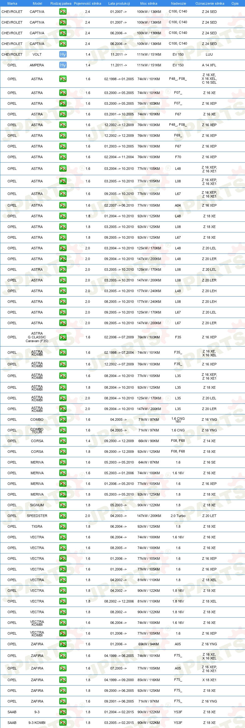Select the '02.2007 -> 06.2010' production years cell
245x728 pixels.
click(119, 205)
